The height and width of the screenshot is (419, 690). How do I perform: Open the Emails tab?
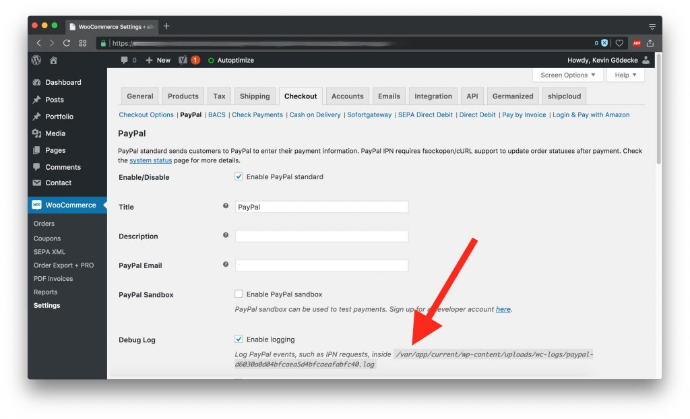point(389,96)
